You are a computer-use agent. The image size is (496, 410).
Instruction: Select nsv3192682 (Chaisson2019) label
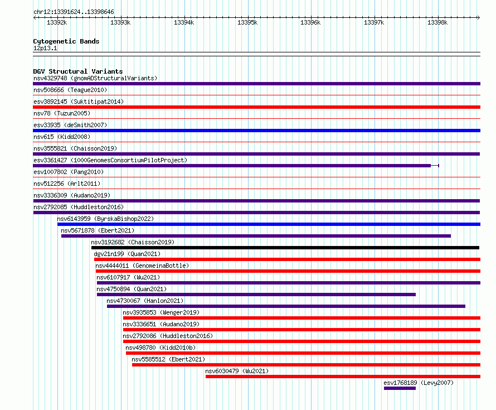(x=133, y=242)
